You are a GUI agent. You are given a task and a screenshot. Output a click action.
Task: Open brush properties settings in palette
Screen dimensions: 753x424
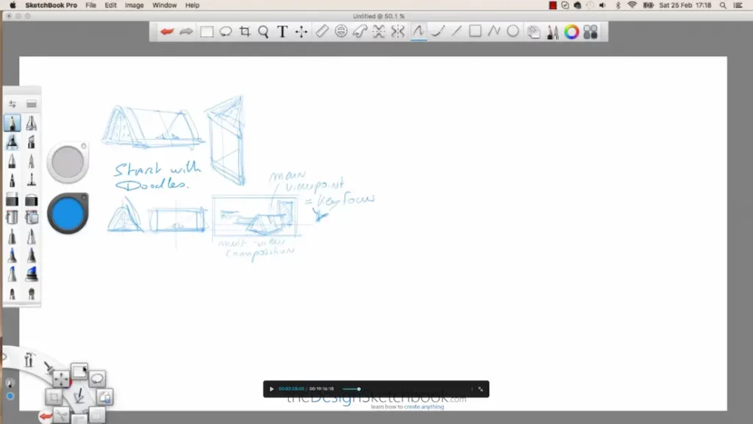pos(13,104)
